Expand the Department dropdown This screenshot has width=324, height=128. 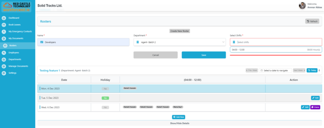(x=179, y=42)
